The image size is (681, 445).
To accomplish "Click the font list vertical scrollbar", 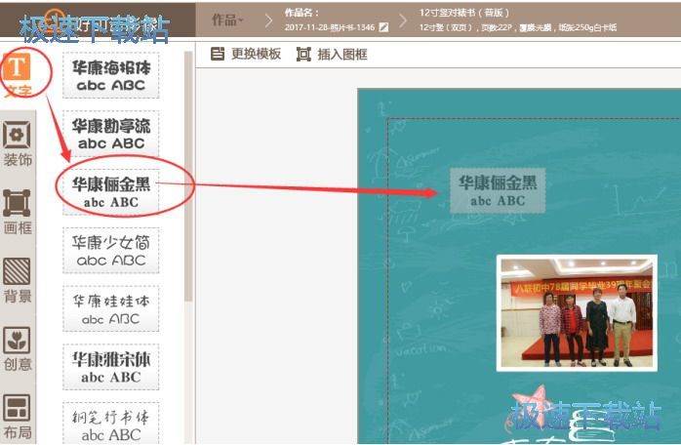I will [x=188, y=176].
